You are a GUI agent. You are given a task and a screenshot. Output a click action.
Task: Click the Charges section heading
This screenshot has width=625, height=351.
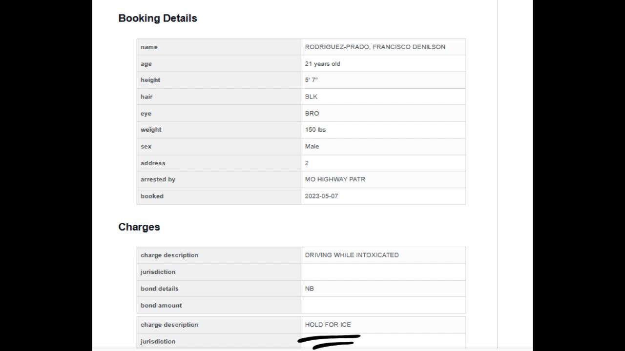click(139, 227)
